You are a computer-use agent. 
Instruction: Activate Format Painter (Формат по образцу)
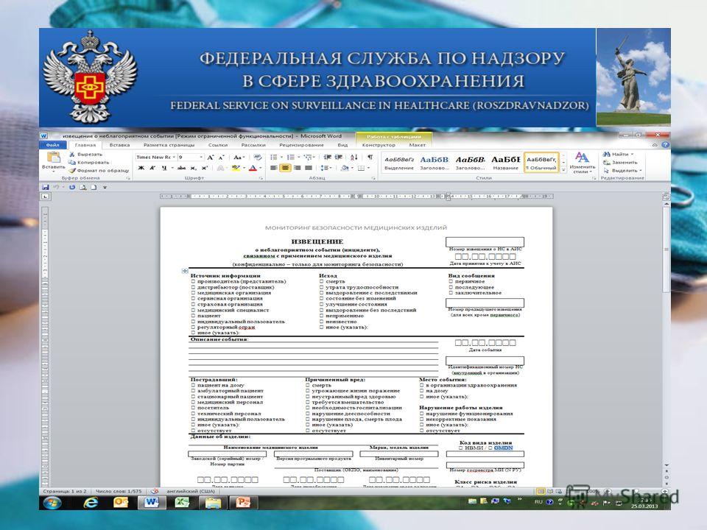tap(99, 170)
